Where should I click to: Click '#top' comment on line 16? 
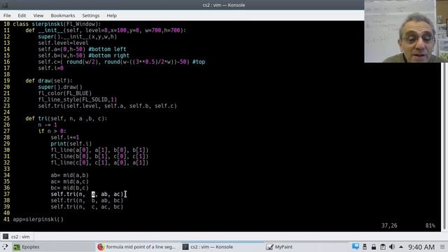(199, 62)
